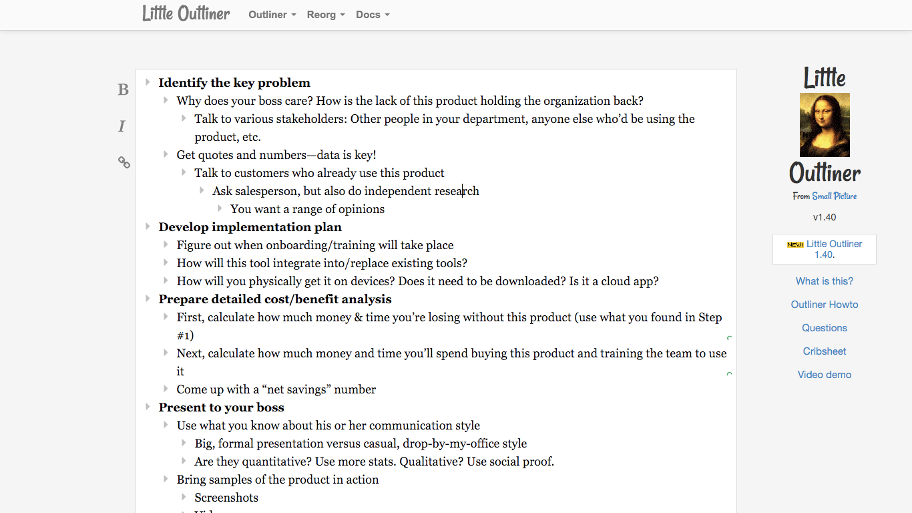Open the Cribsheet link
Image resolution: width=912 pixels, height=513 pixels.
(825, 351)
